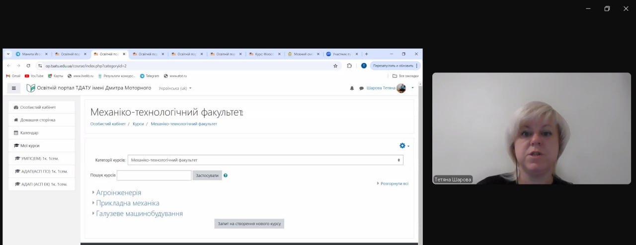Screen dimensions: 636x245
Task: Bookmark page with star icon
Action: 335,65
